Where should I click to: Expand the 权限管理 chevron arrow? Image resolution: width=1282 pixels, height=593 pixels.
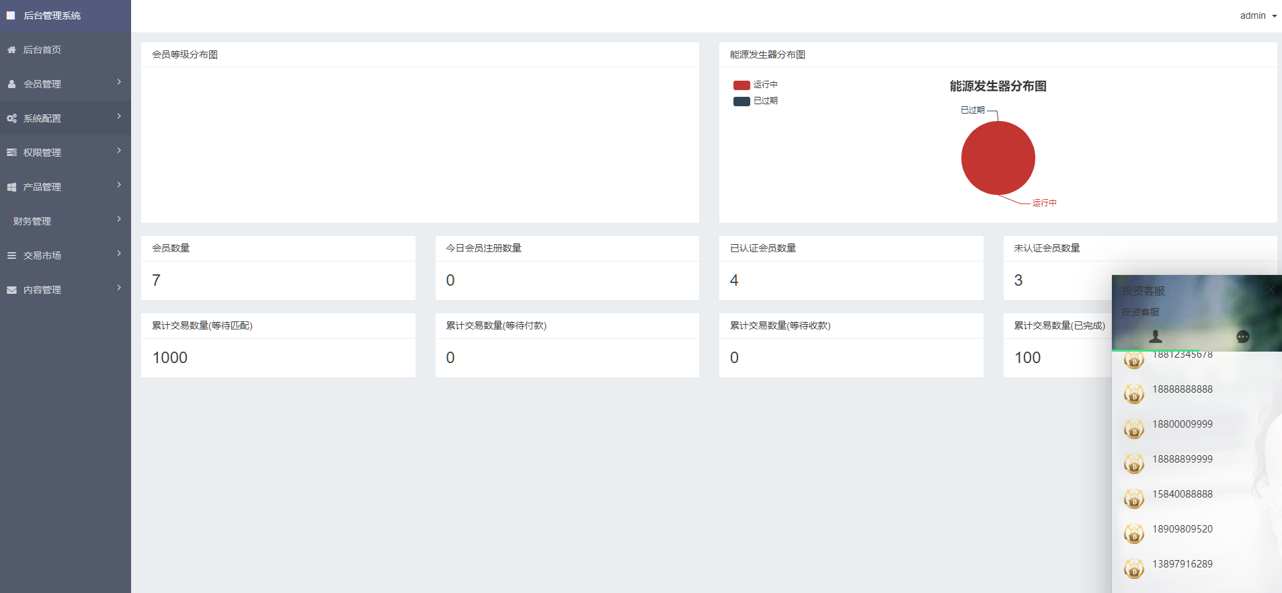pyautogui.click(x=119, y=151)
